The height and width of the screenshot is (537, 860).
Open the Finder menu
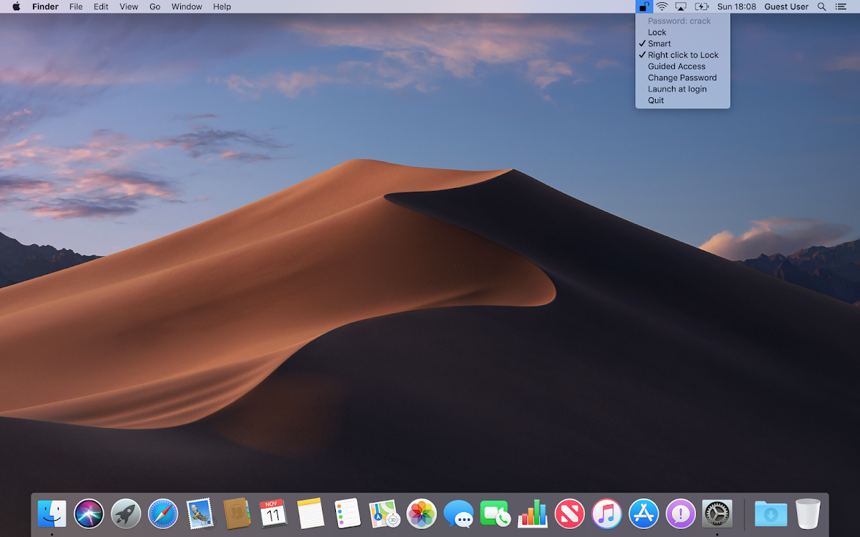(x=45, y=7)
